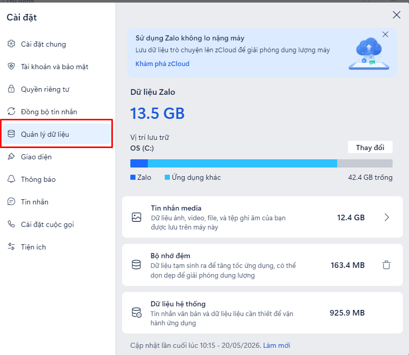This screenshot has height=355, width=409.
Task: Click the Khám phá zCloud link
Action: click(x=162, y=64)
